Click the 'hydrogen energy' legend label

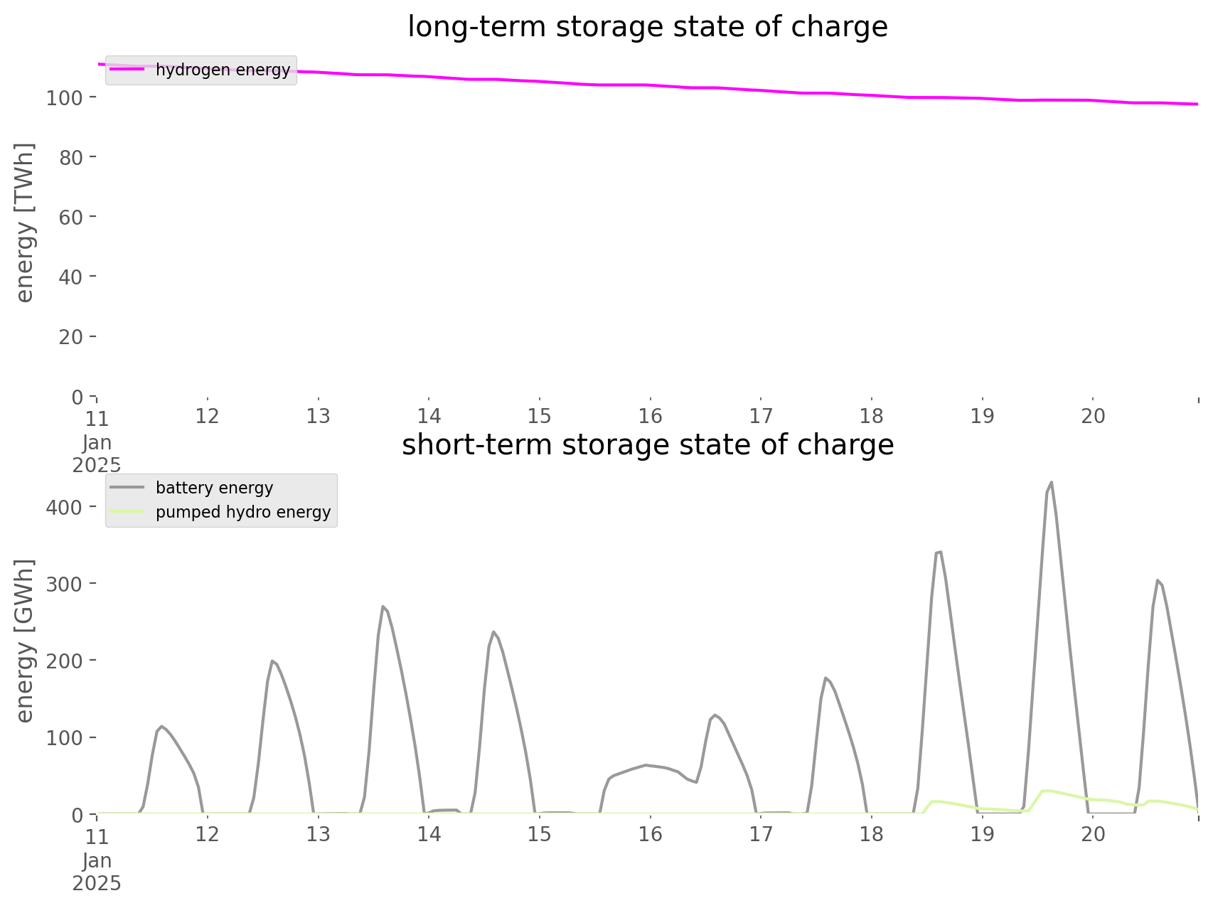(223, 70)
